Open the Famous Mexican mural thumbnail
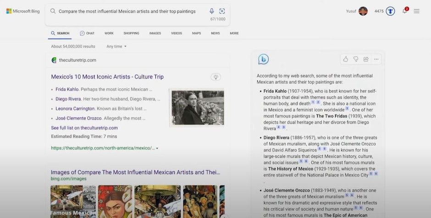The width and height of the screenshot is (431, 218). pyautogui.click(x=73, y=202)
